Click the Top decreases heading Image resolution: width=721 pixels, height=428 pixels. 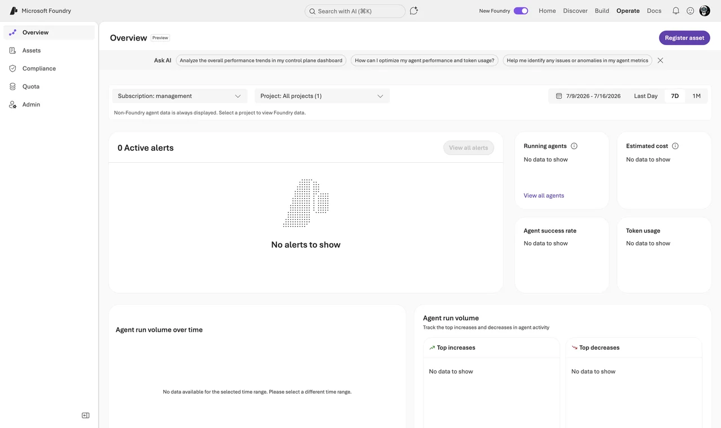[599, 347]
